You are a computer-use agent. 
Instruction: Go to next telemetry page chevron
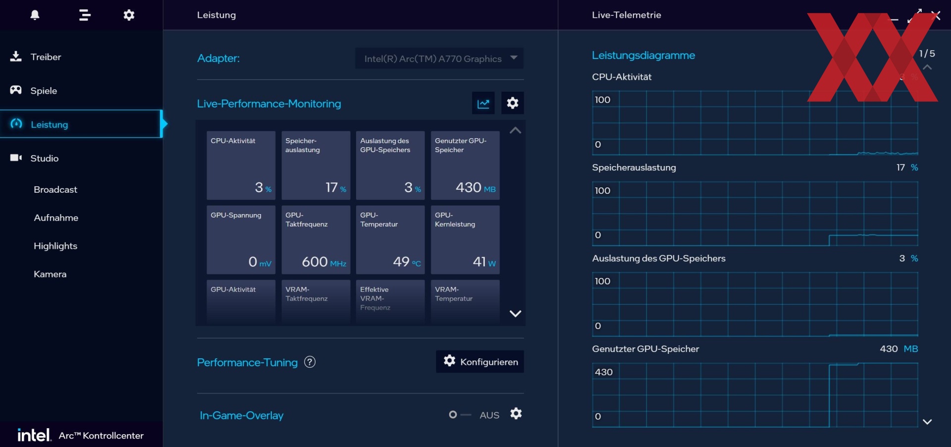927,422
